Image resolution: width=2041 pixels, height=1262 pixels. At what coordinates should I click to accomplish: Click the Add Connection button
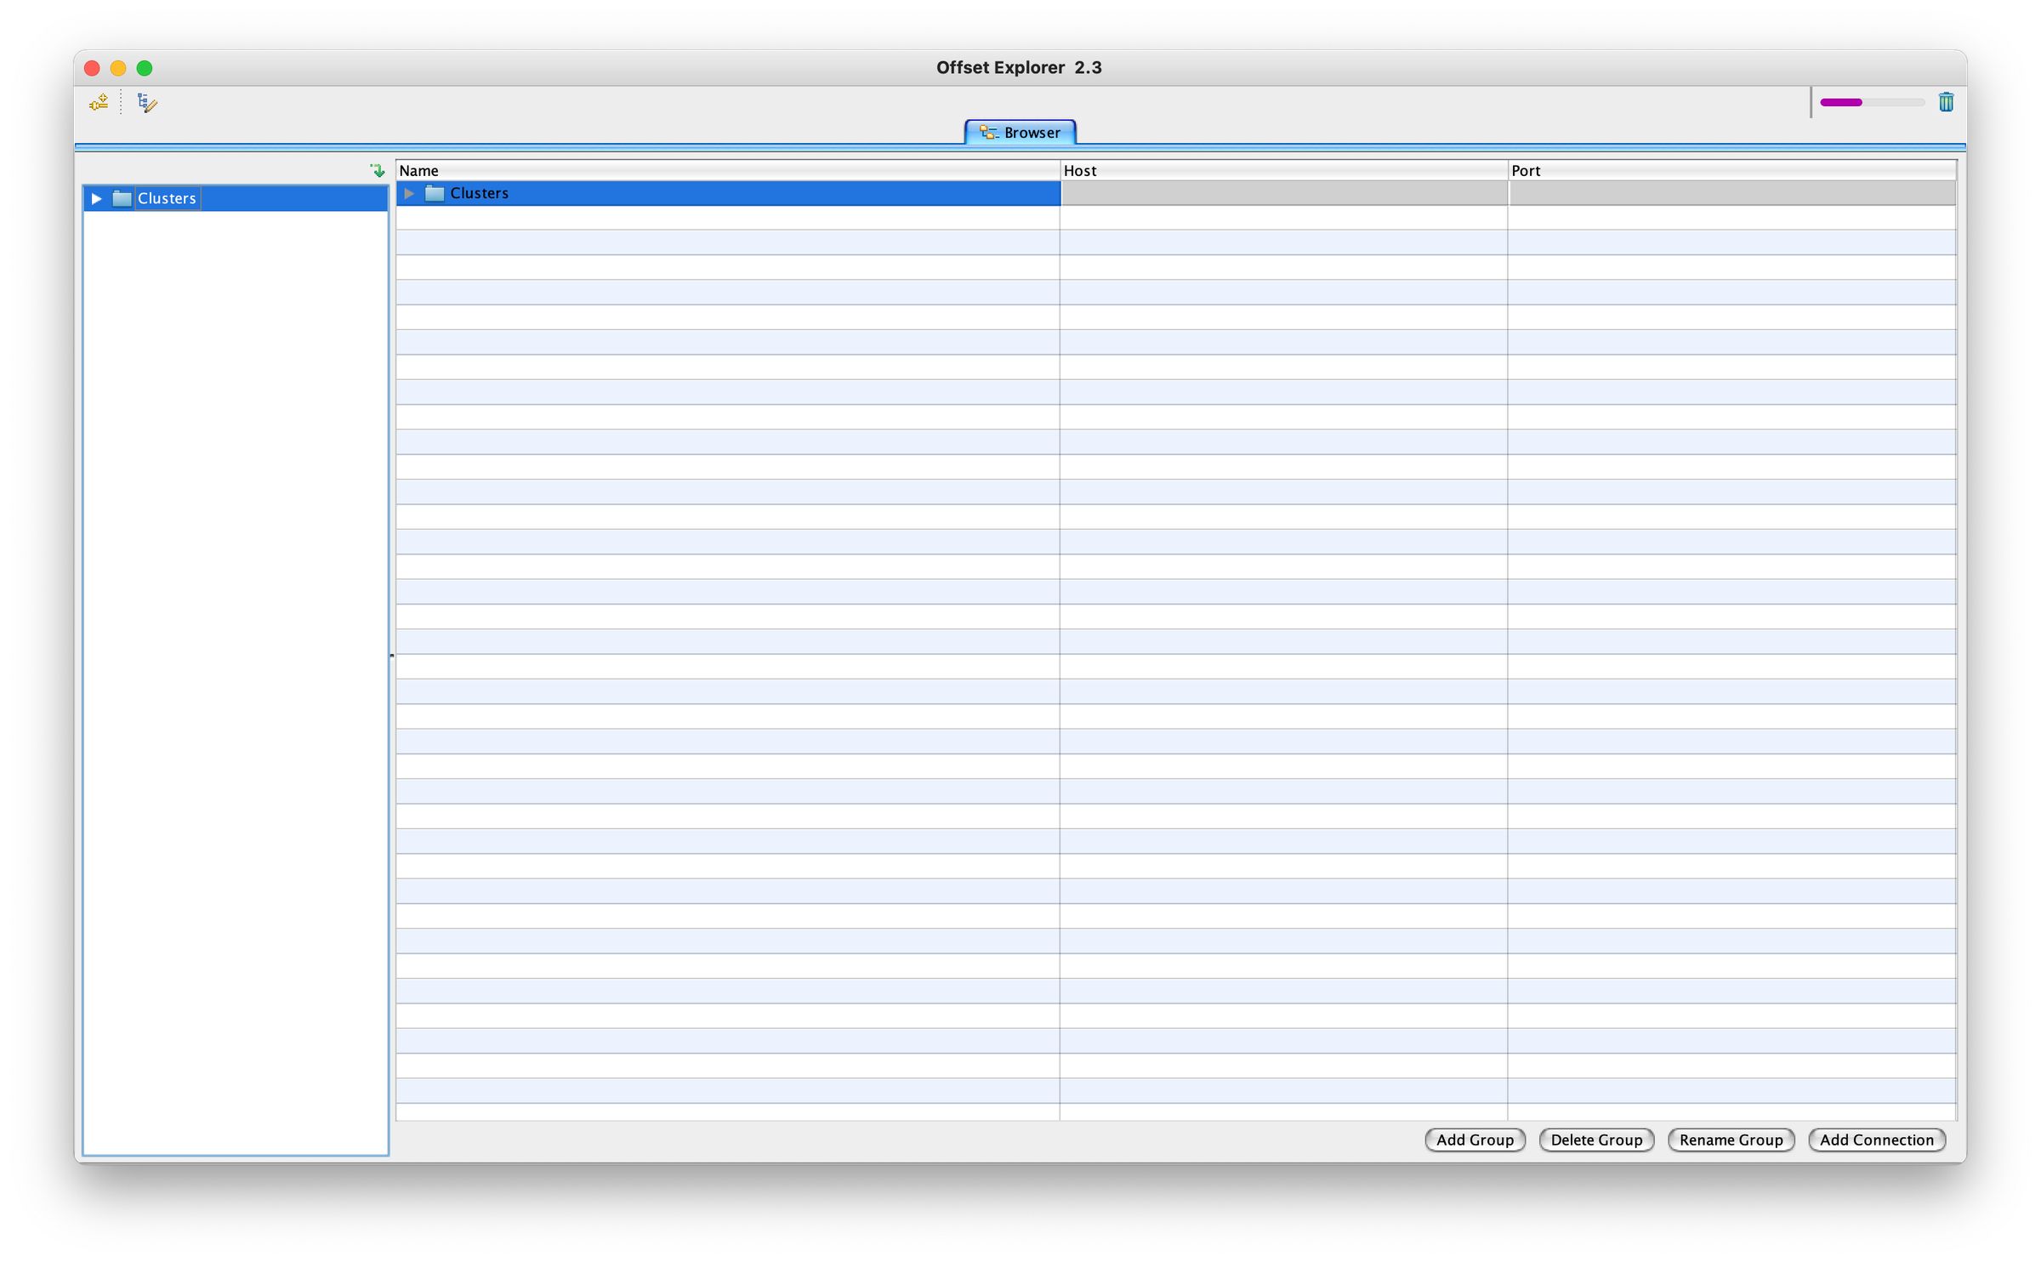(1876, 1140)
